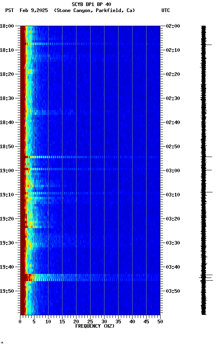
Task: Click the strong broadband event near 19:43
Action: [x=90, y=278]
